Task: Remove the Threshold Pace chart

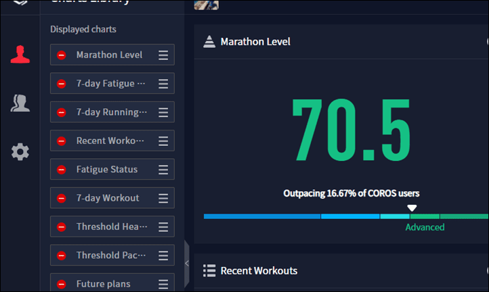Action: click(x=62, y=255)
